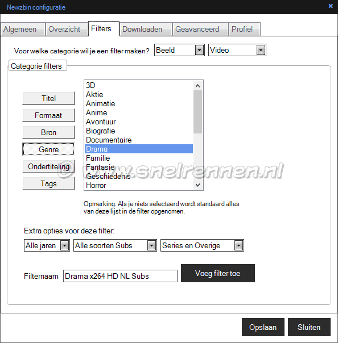The image size is (338, 343).
Task: Pick Avontuur from the genre list
Action: [x=139, y=122]
